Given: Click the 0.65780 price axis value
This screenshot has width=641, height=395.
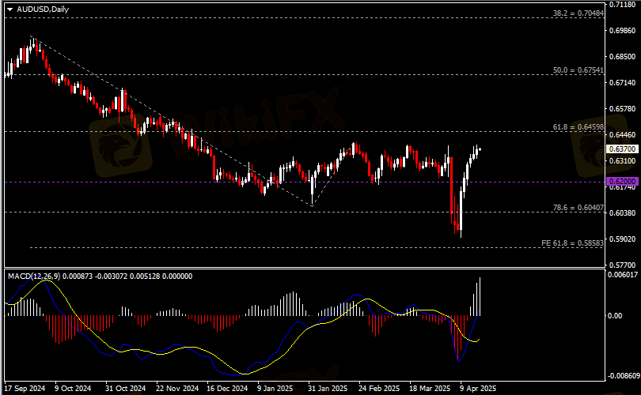Looking at the screenshot, I should click(622, 109).
